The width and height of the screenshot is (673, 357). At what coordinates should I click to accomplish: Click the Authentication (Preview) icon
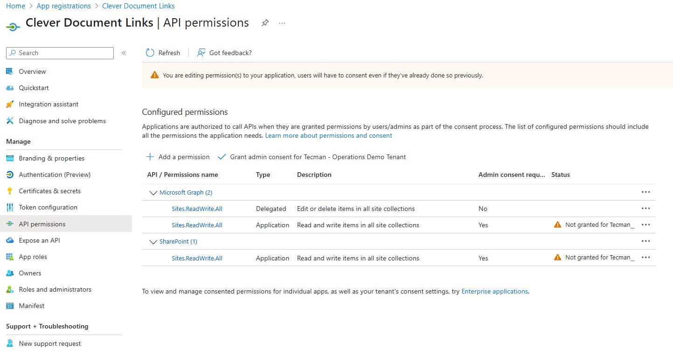10,175
